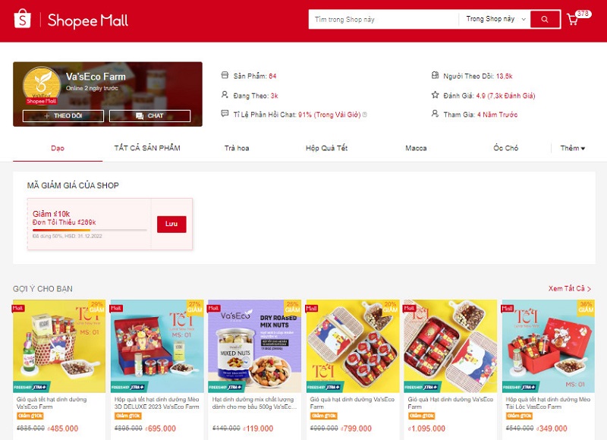Open the Dry Roasted Mix Nuts product thumbnail
The width and height of the screenshot is (607, 440).
(x=255, y=346)
